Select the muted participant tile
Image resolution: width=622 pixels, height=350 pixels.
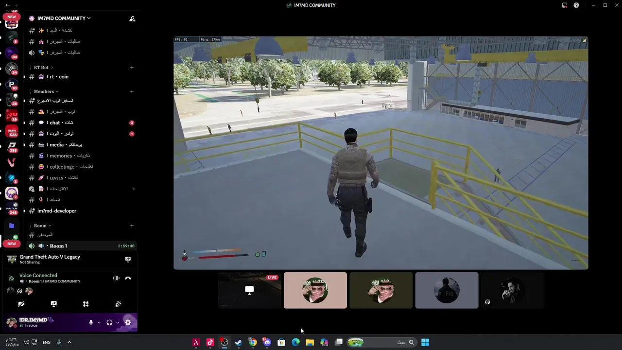[512, 290]
